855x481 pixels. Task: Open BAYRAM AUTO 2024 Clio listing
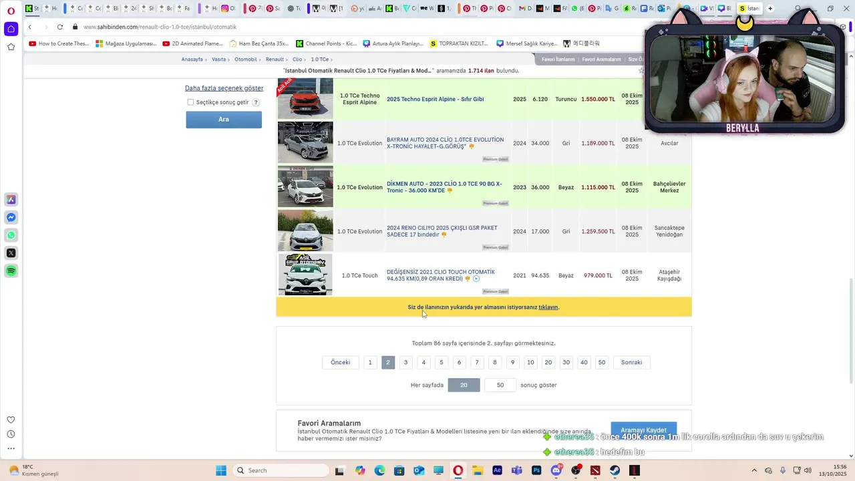(446, 143)
